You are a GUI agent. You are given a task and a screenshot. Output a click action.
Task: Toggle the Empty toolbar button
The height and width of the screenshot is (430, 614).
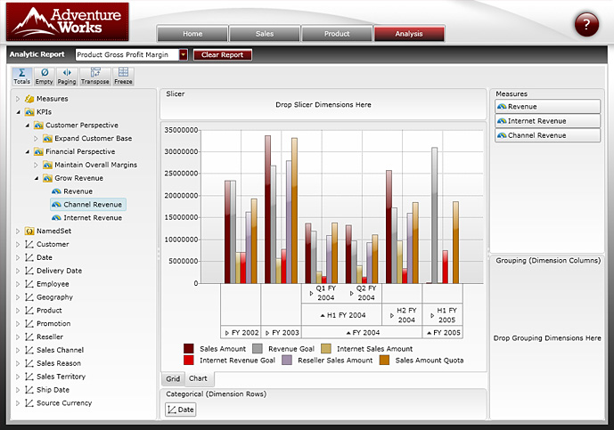pos(45,76)
